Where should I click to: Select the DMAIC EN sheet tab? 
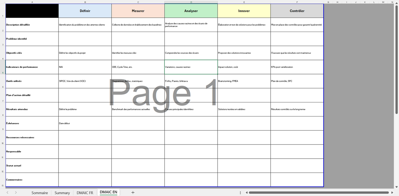click(x=109, y=192)
